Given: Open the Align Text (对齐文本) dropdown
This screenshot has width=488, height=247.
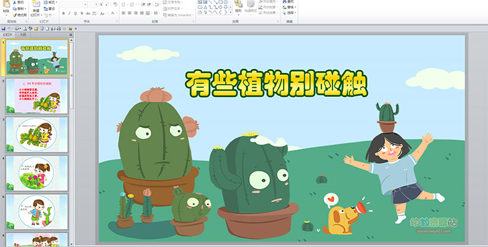Looking at the screenshot, I should (x=172, y=8).
